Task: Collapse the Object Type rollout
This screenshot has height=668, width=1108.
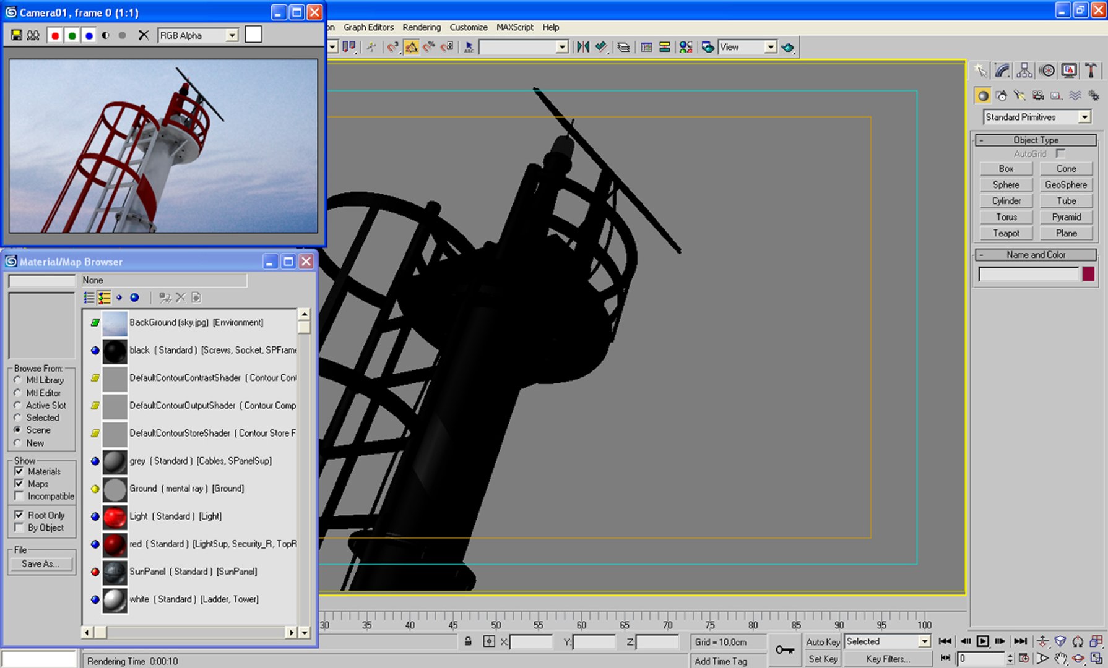Action: click(1036, 140)
